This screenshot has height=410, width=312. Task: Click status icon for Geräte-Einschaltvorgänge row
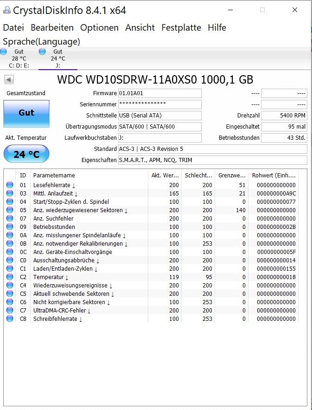click(x=10, y=252)
